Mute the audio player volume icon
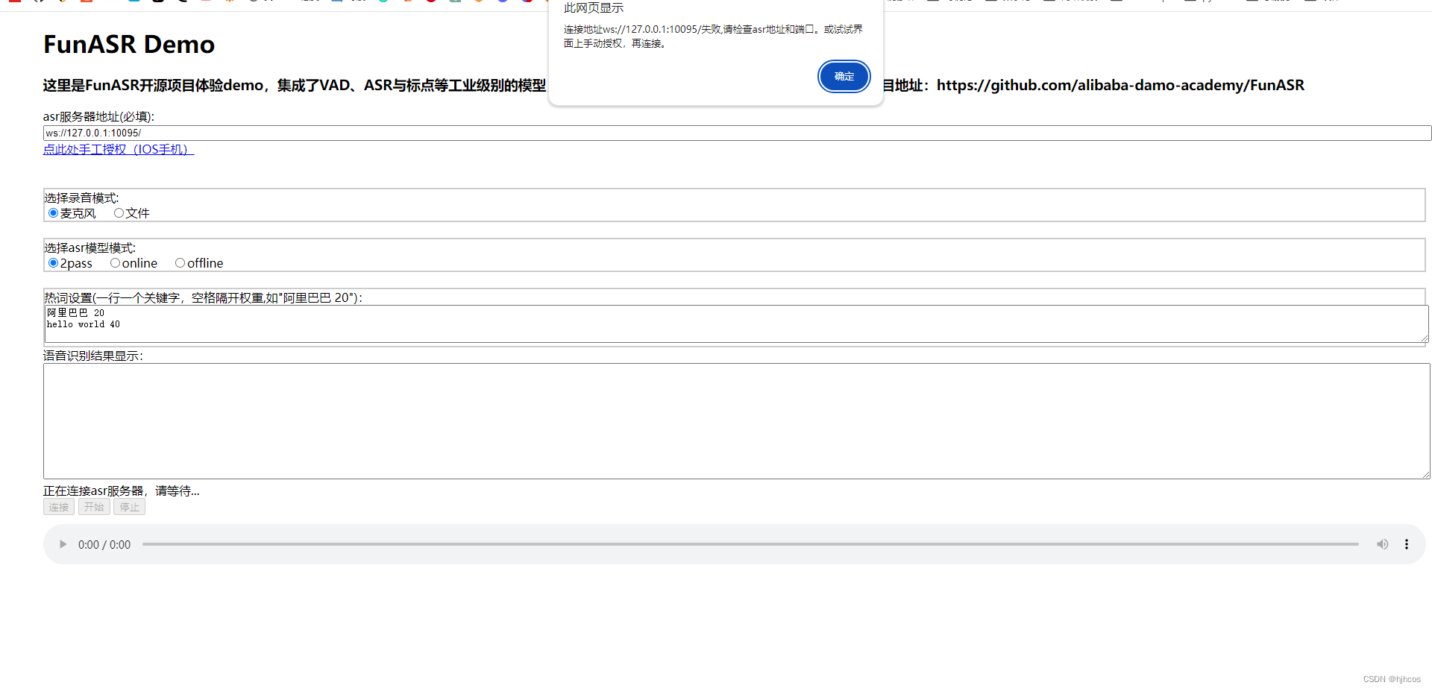 tap(1382, 544)
